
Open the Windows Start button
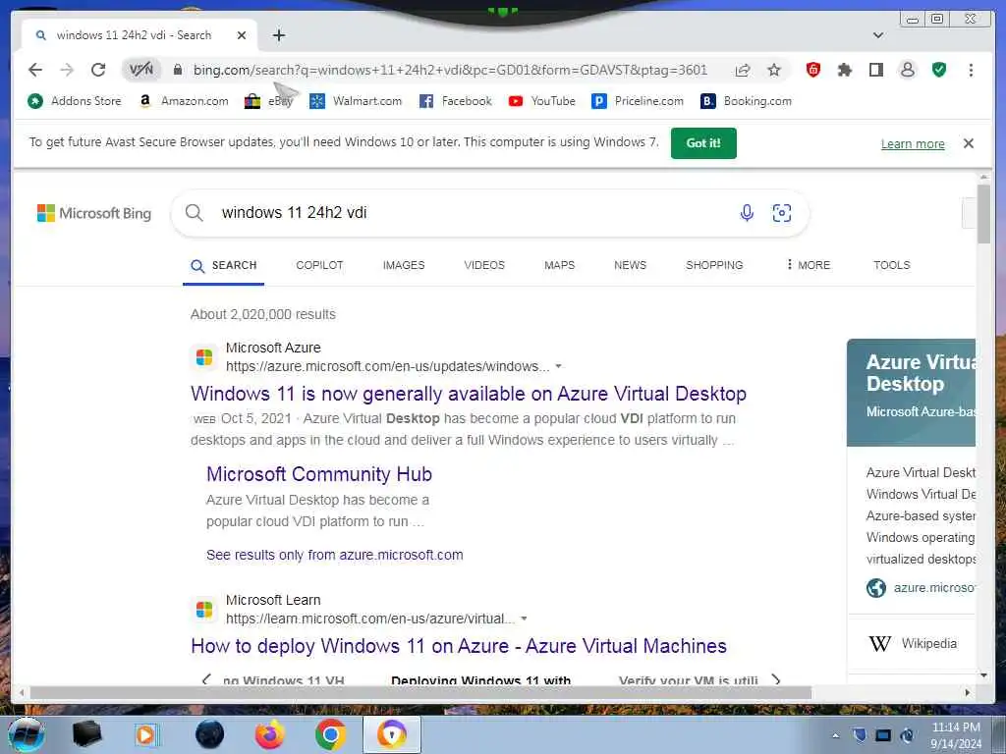click(x=26, y=734)
